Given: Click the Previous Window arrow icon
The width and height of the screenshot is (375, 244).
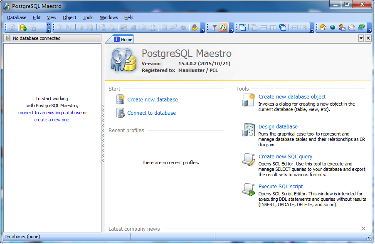Looking at the screenshot, I should 294,27.
